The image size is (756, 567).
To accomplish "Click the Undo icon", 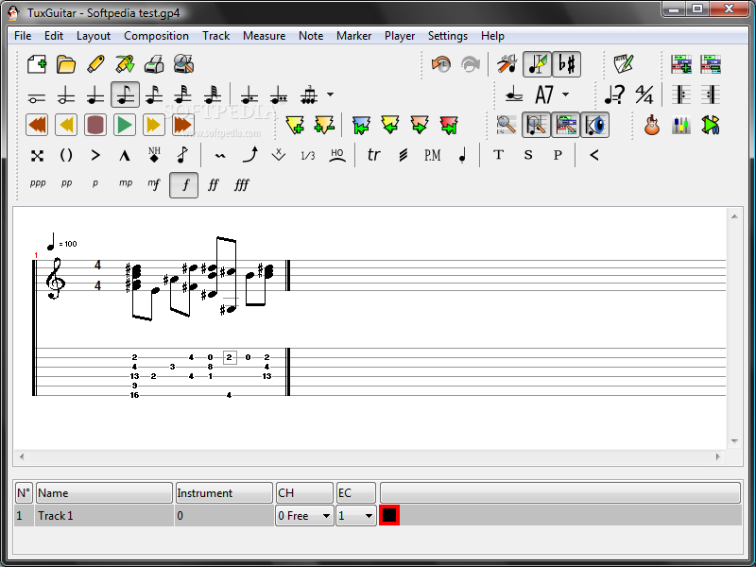I will click(x=441, y=64).
